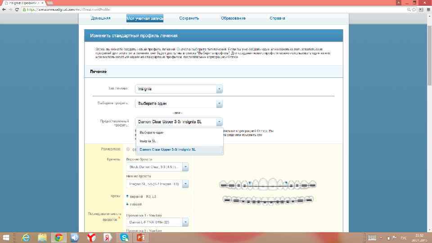Choose Damon Clear Upper 3-3/ Insignia SL list option
Screen dimensions: 432x243
(x=180, y=149)
